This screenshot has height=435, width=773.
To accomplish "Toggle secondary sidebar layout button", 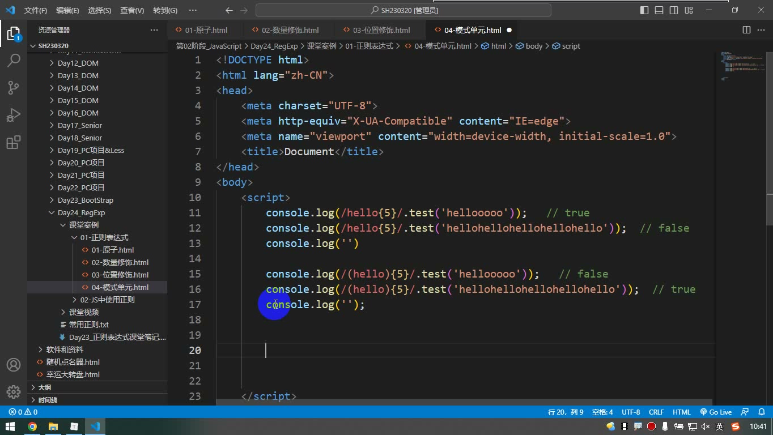I will tap(674, 10).
